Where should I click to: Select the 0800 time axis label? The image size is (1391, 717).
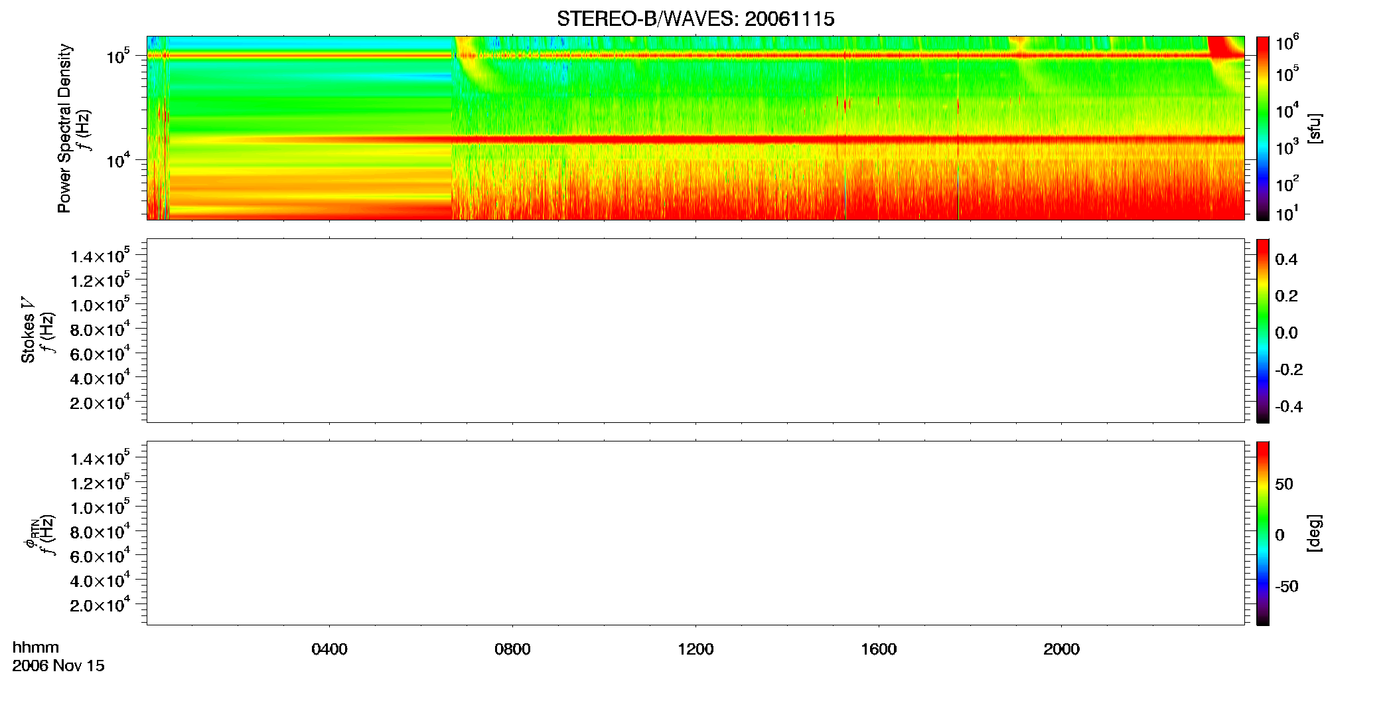pyautogui.click(x=512, y=649)
